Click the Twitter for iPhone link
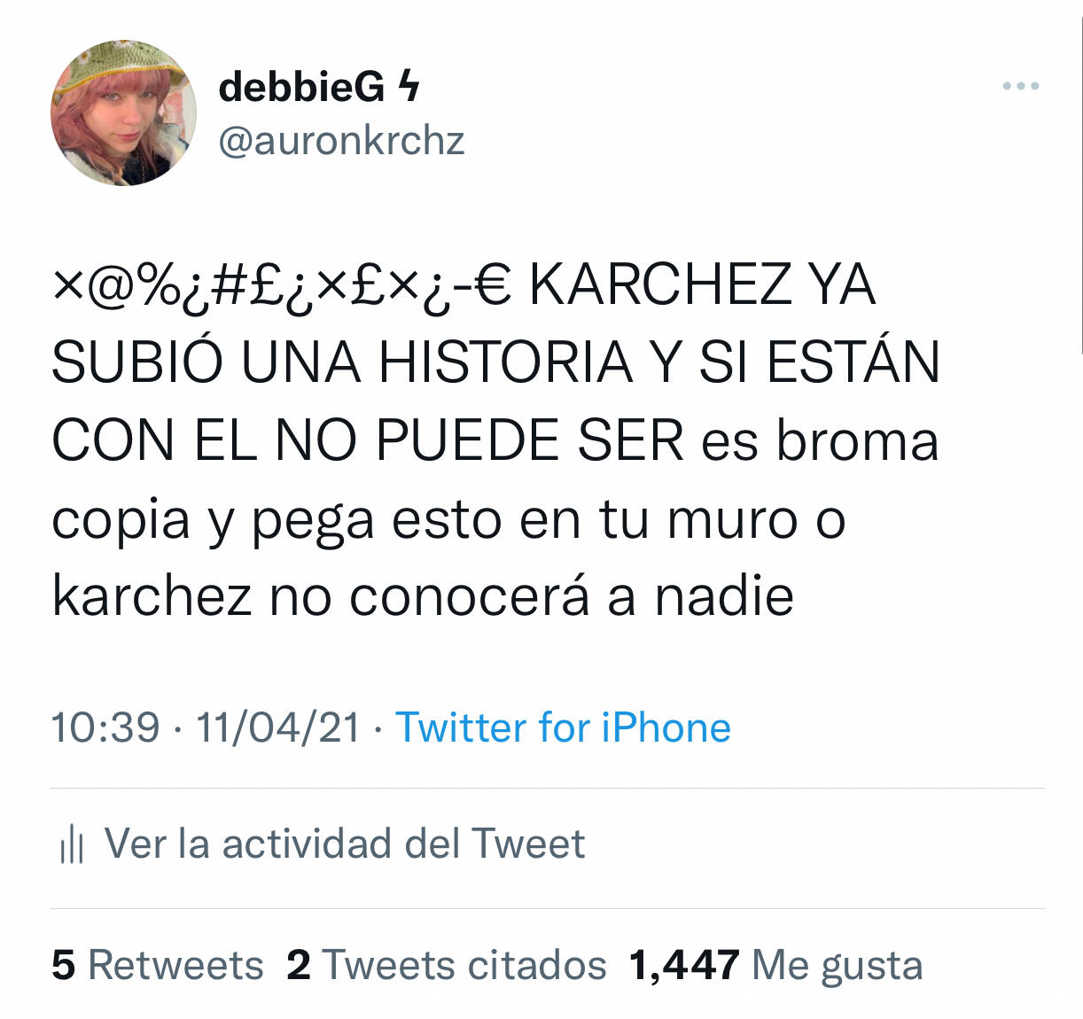The height and width of the screenshot is (1019, 1083). coord(563,727)
